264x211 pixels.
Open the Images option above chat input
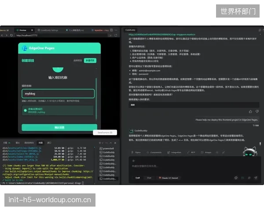pyautogui.click(x=206, y=153)
